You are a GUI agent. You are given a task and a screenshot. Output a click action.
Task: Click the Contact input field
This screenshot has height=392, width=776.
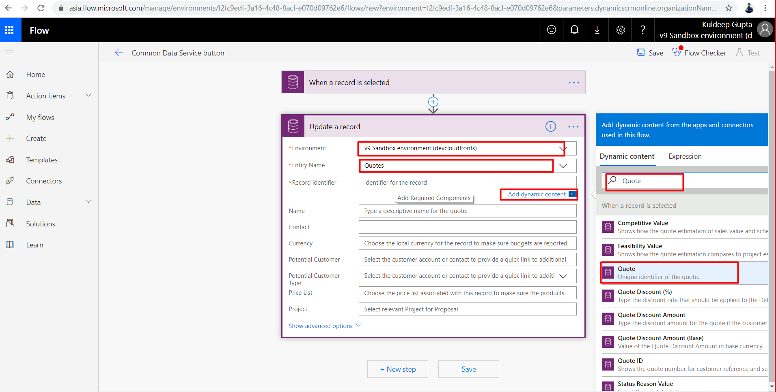[468, 227]
